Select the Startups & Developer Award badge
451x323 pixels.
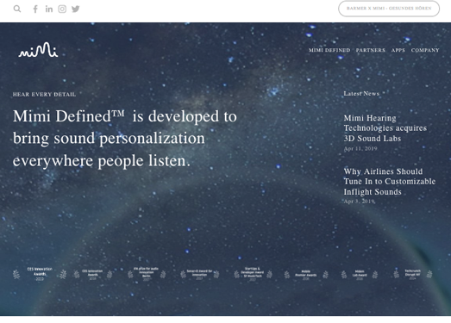coord(253,274)
